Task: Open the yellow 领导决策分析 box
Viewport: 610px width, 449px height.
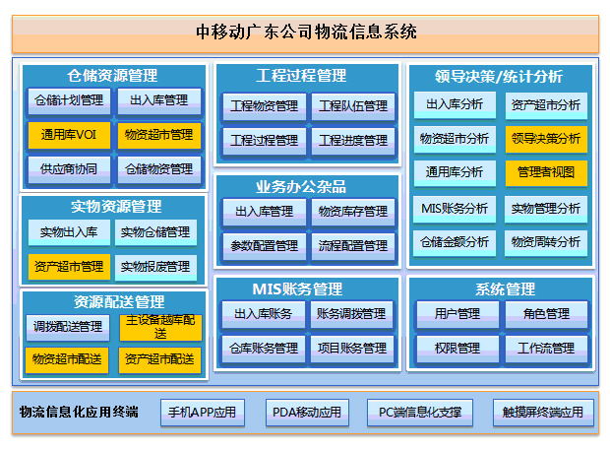Action: pyautogui.click(x=546, y=138)
